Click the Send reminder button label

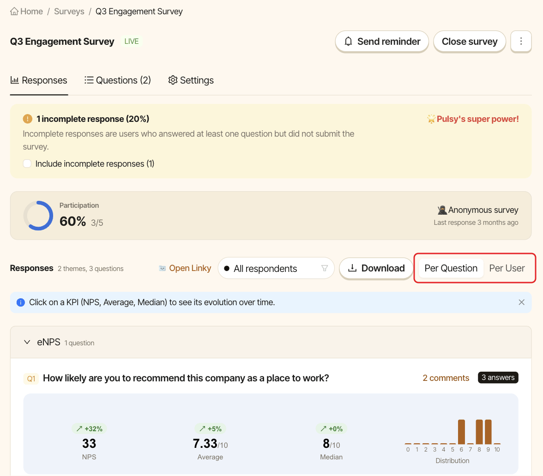389,42
